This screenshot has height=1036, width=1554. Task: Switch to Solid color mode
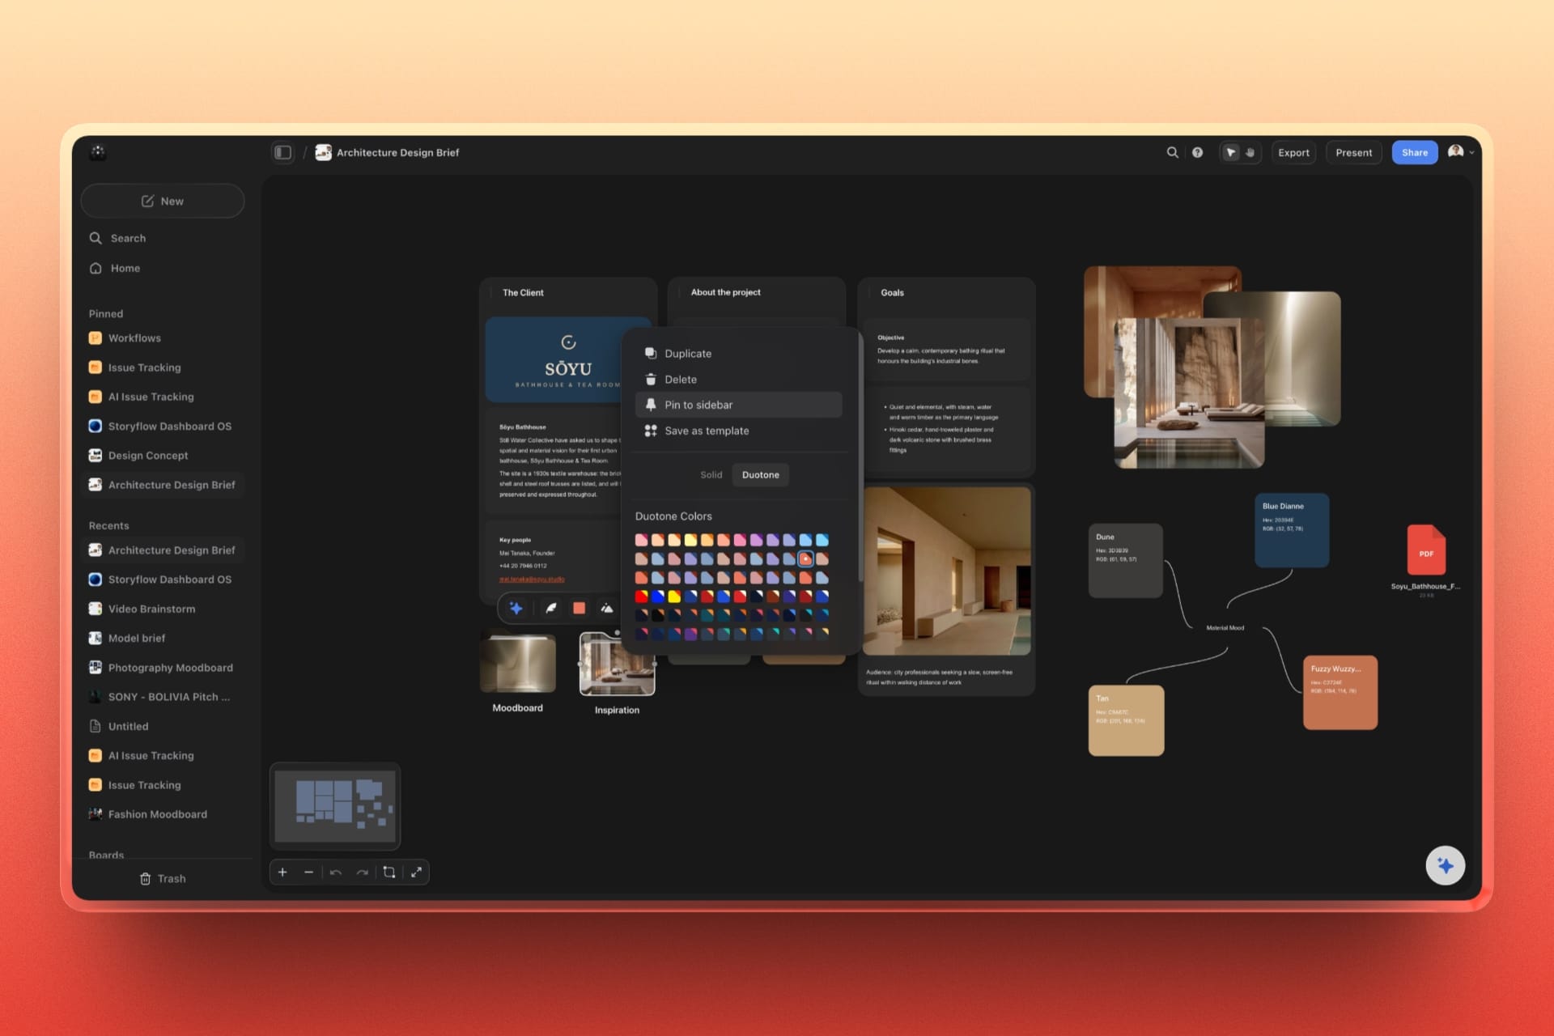(x=711, y=475)
